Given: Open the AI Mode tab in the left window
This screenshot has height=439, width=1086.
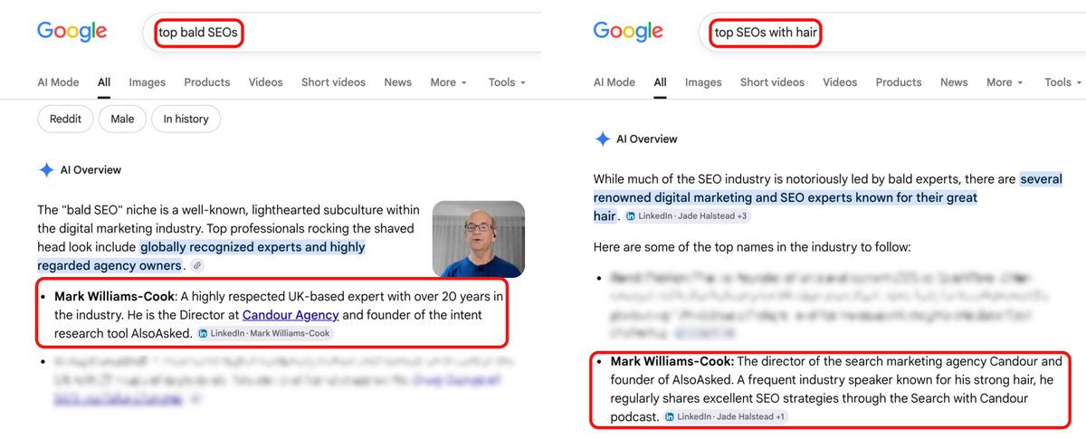Looking at the screenshot, I should pyautogui.click(x=58, y=82).
